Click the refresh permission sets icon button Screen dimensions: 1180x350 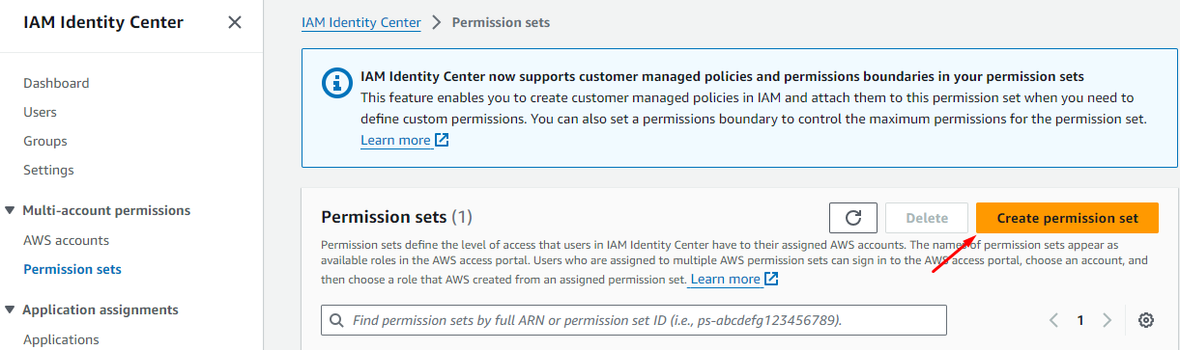852,218
